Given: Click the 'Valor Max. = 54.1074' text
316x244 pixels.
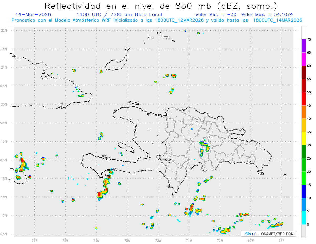Looking at the screenshot, I should tap(267, 14).
